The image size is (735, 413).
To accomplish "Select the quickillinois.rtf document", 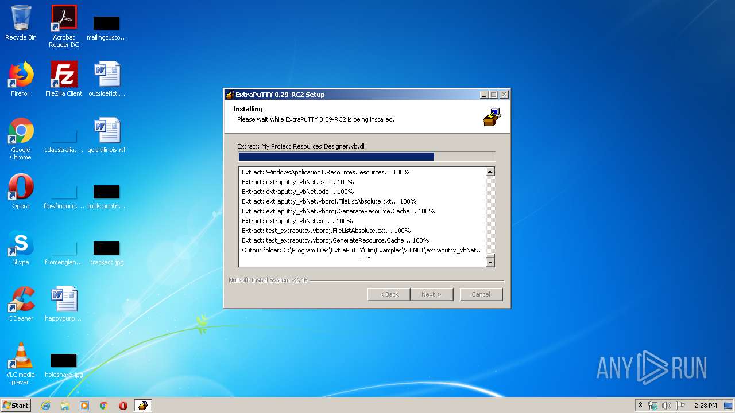I will click(107, 135).
